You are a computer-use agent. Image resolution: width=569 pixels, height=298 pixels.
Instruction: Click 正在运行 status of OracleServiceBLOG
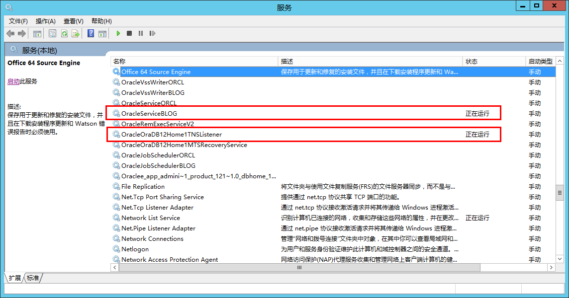(x=477, y=113)
